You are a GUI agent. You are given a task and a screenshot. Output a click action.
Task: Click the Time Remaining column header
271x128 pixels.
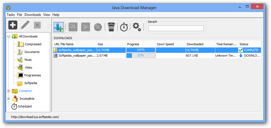[x=227, y=44]
